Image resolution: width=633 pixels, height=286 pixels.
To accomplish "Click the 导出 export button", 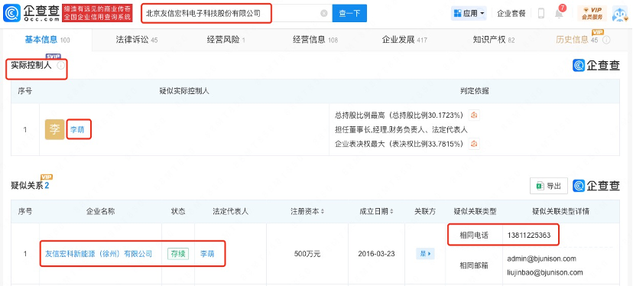I will point(549,186).
